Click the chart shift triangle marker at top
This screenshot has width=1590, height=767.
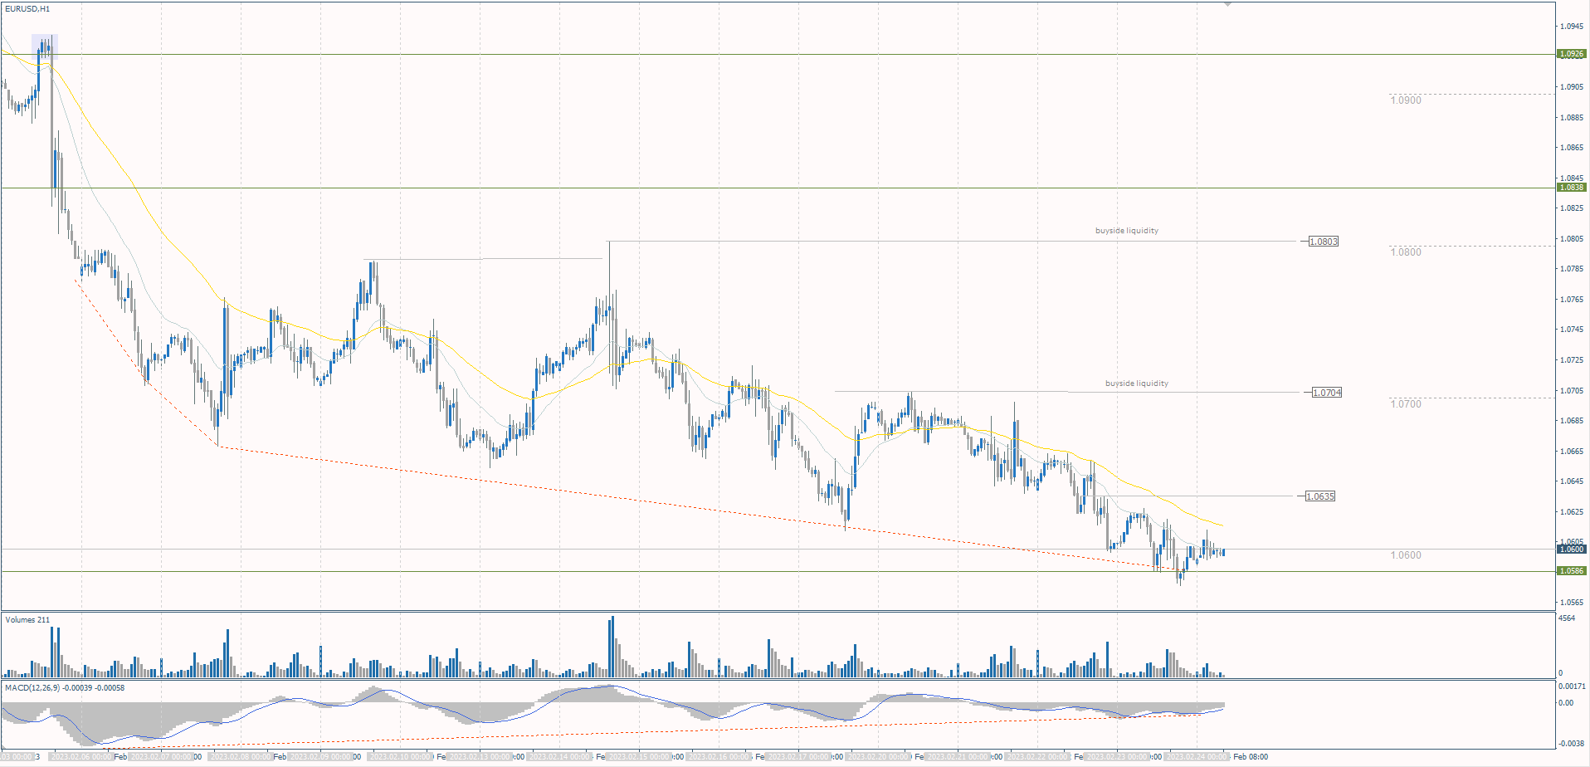click(1228, 5)
